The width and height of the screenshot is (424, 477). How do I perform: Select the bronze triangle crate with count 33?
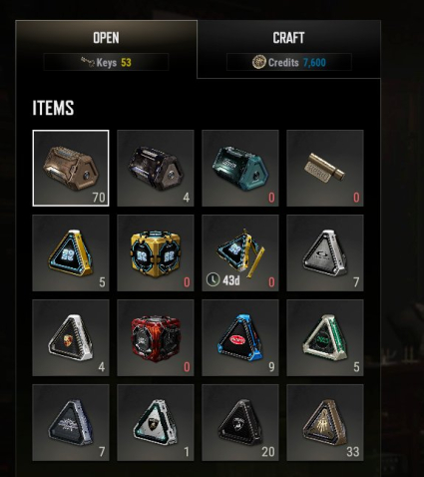click(325, 422)
